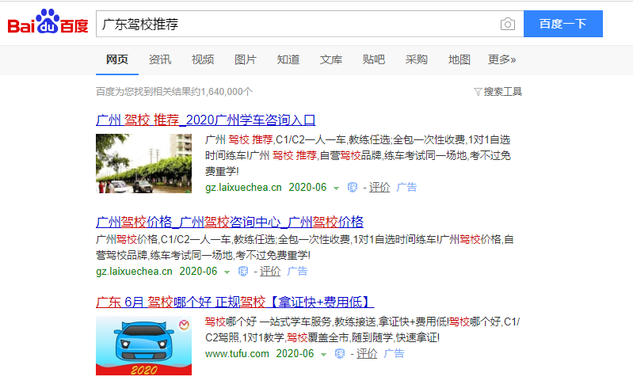Viewport: 633px width, 392px height.
Task: Click snippet text starting 驾校哪个好 一站式学车服务
Action: (x=363, y=329)
